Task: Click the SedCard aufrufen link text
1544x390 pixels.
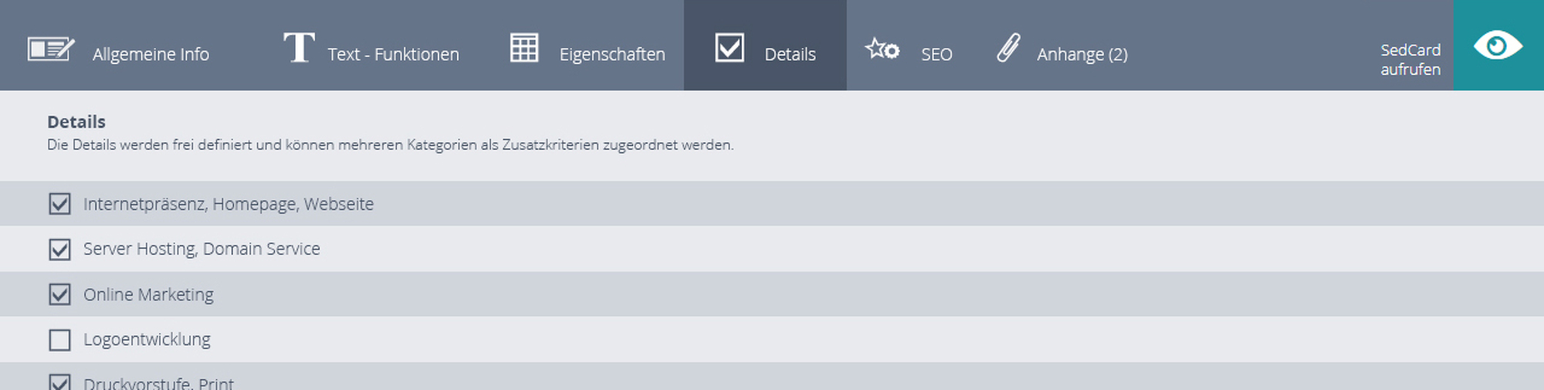Action: pyautogui.click(x=1410, y=59)
